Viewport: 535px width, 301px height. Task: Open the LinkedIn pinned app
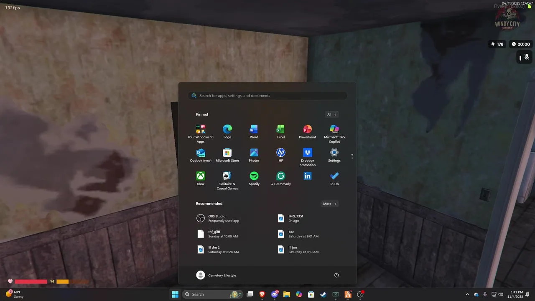[308, 176]
